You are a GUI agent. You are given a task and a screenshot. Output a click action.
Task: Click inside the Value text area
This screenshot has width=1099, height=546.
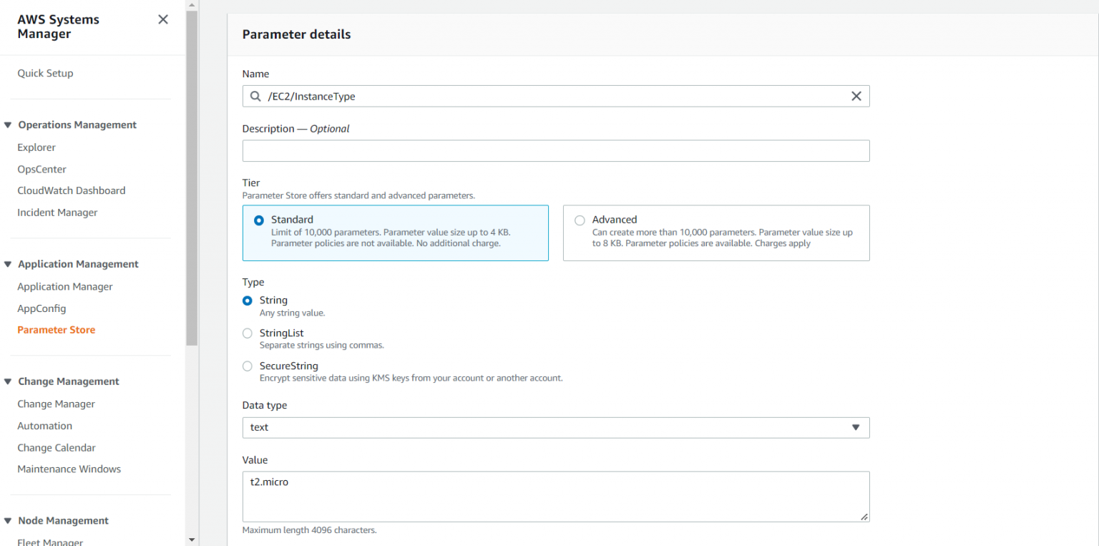click(x=555, y=497)
